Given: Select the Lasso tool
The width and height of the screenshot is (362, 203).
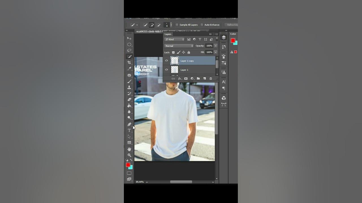Looking at the screenshot, I should tap(129, 50).
